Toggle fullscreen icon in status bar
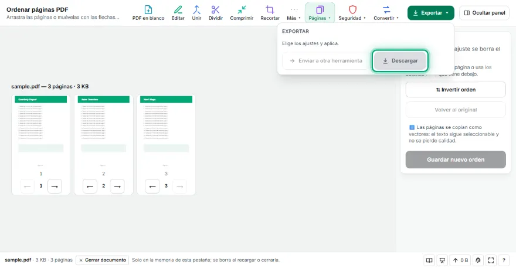Screen dimensions: 516x268 tap(491, 260)
